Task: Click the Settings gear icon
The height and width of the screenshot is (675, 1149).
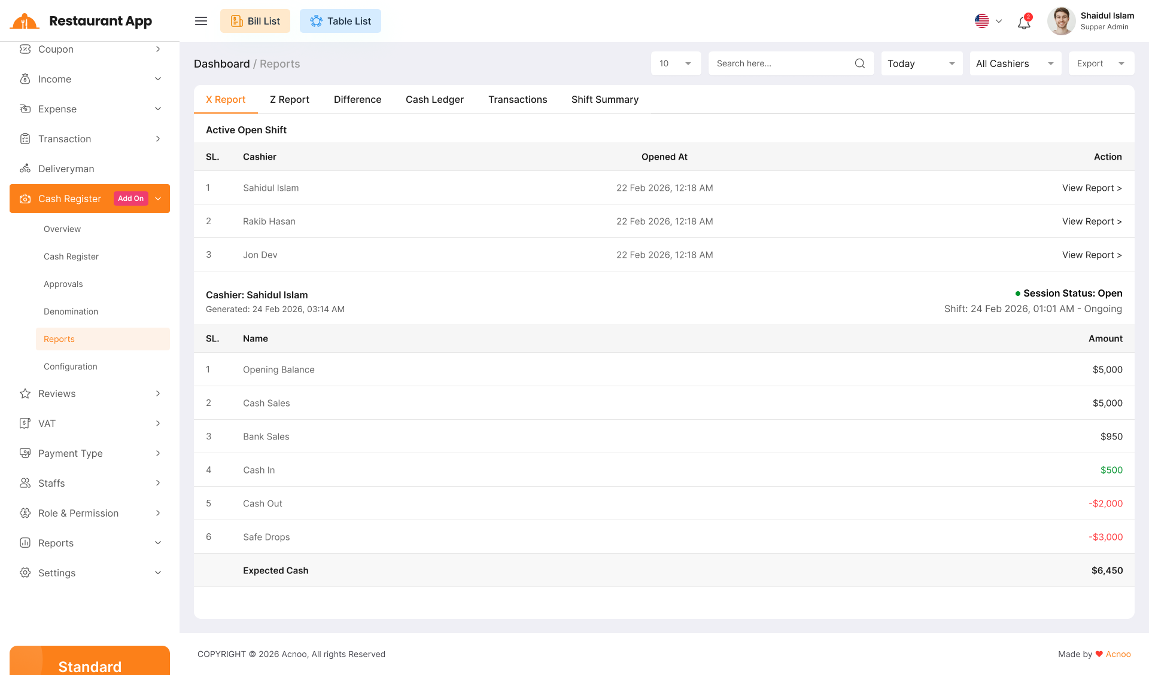Action: pyautogui.click(x=25, y=573)
